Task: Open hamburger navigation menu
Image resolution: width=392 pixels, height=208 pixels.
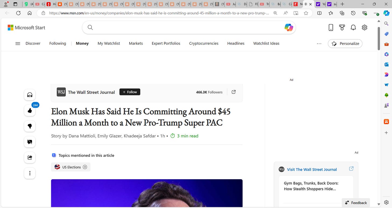Action: click(18, 44)
